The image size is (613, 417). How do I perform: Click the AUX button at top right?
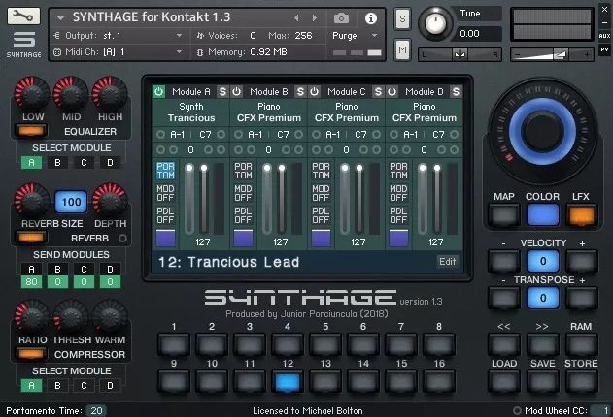coord(604,36)
